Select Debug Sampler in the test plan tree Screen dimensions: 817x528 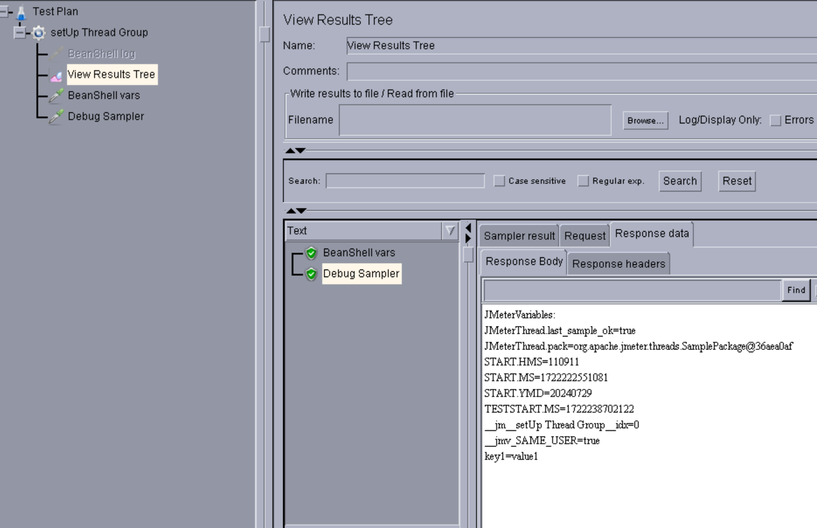(x=105, y=116)
